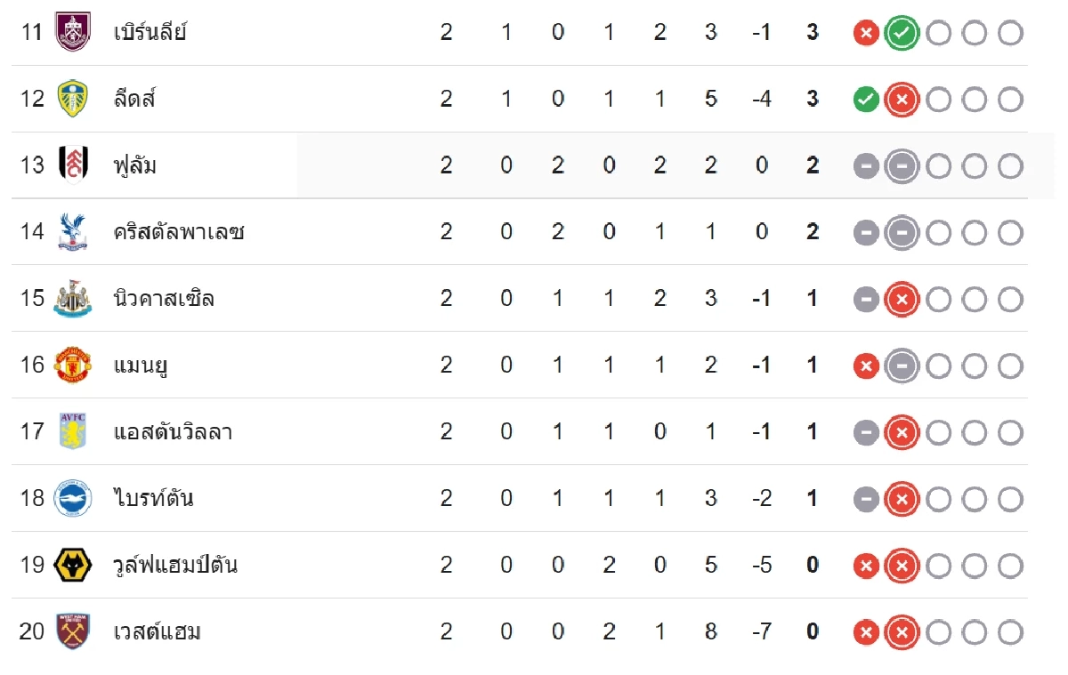Open the วูล์ฟแฮมป์ตัน team link
Viewport: 1068px width, 675px height.
[x=175, y=565]
